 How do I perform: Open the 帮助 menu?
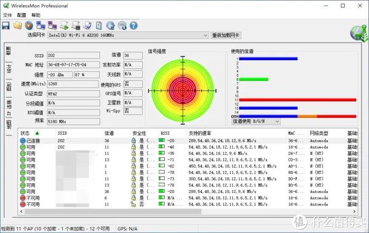[x=36, y=15]
